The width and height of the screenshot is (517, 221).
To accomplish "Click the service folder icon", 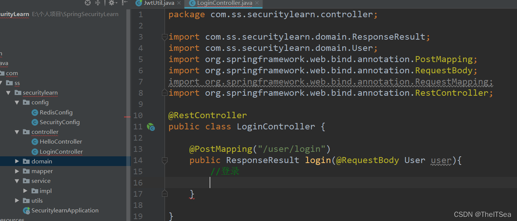I will tap(26, 181).
